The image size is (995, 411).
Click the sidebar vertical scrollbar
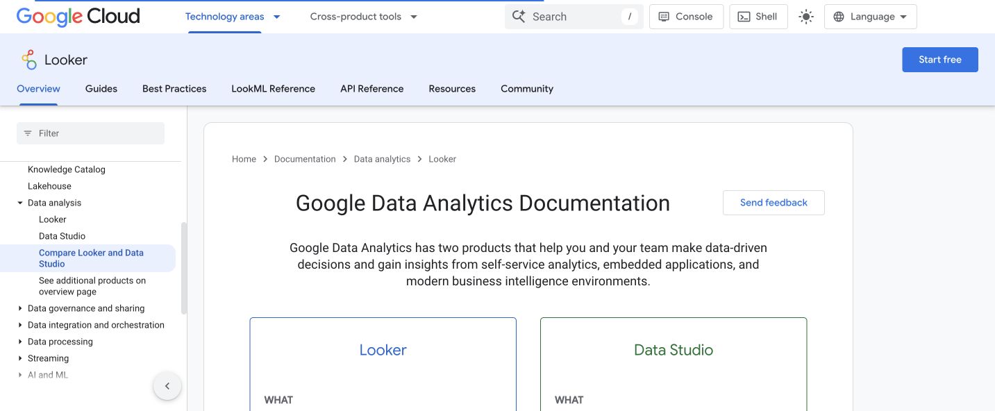[x=184, y=268]
